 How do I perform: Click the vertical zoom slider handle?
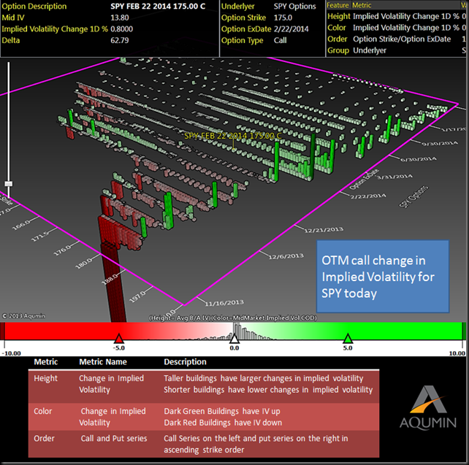pos(8,184)
